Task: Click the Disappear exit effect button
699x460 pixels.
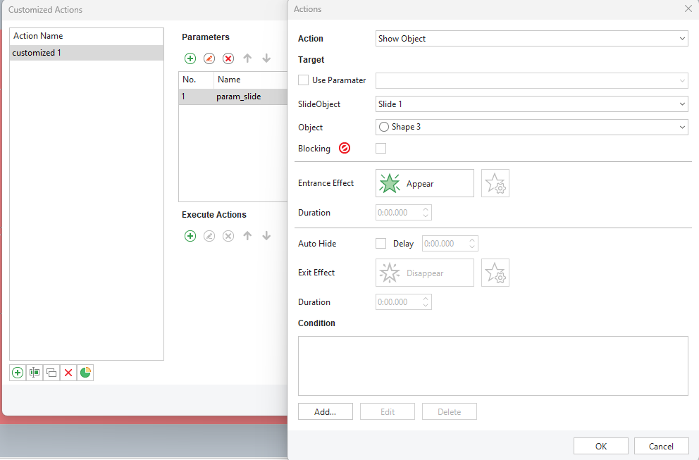Action: point(425,273)
